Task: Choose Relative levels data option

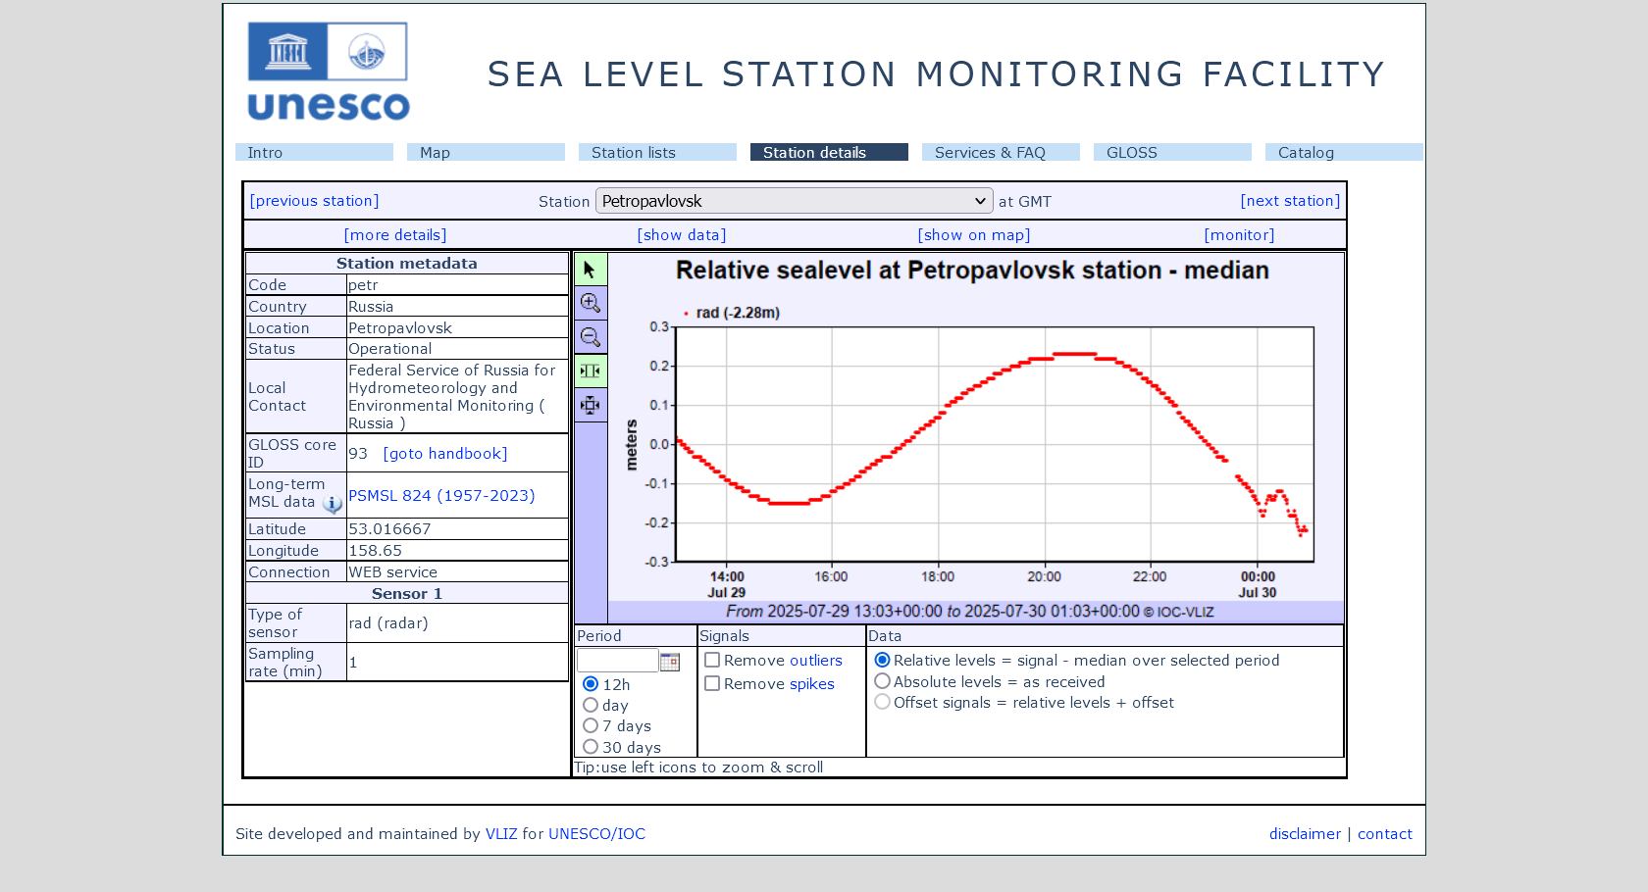Action: pos(882,661)
